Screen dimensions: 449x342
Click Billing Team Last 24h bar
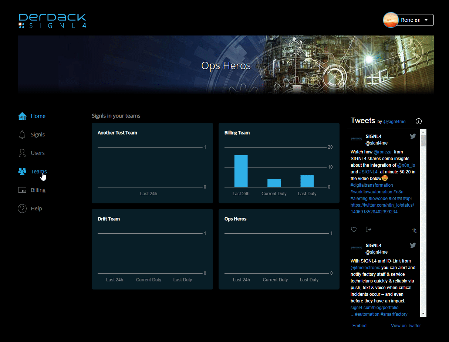[x=241, y=171]
